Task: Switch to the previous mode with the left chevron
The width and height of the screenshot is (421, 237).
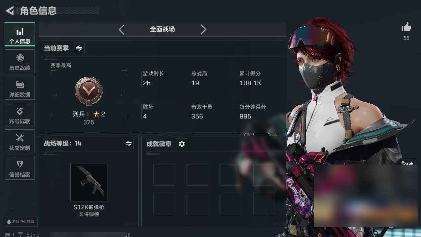Action: pos(121,30)
